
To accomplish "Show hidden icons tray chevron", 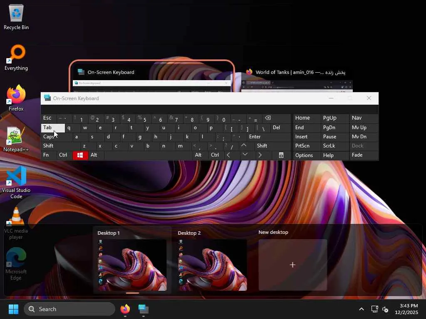I will pos(362,309).
